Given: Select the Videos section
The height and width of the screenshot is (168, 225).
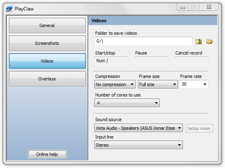Looking at the screenshot, I should tap(47, 61).
